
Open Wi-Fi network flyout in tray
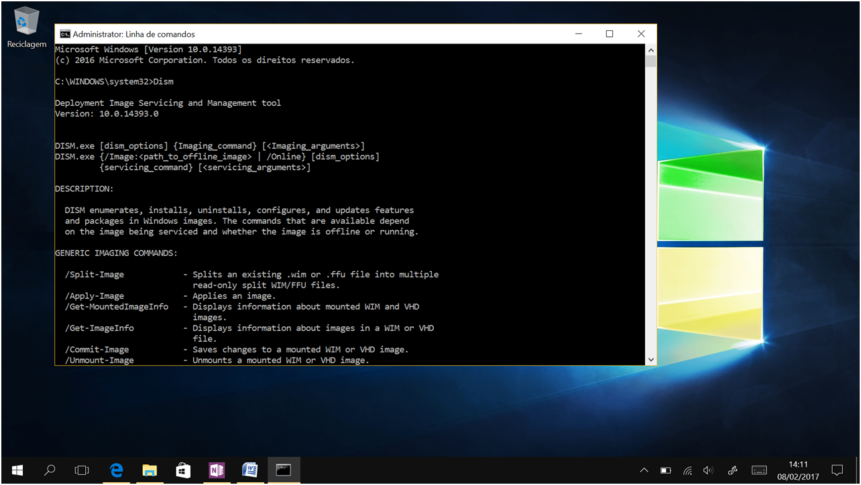687,470
